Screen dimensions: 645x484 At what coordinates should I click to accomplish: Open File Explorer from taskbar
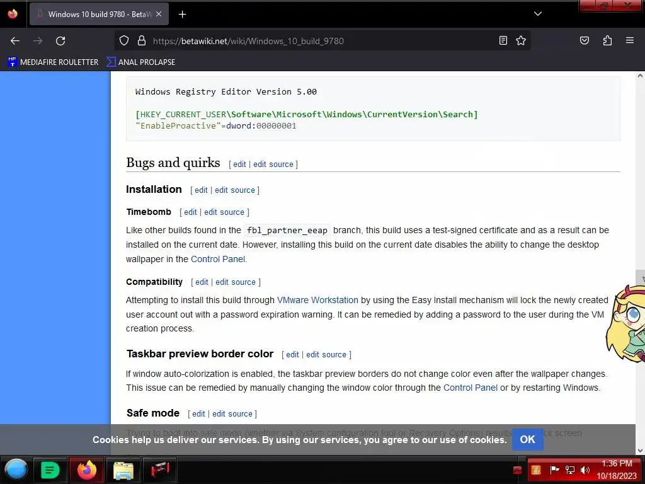[x=123, y=470]
